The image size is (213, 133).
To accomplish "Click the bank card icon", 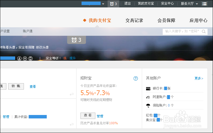I will point(148,89).
